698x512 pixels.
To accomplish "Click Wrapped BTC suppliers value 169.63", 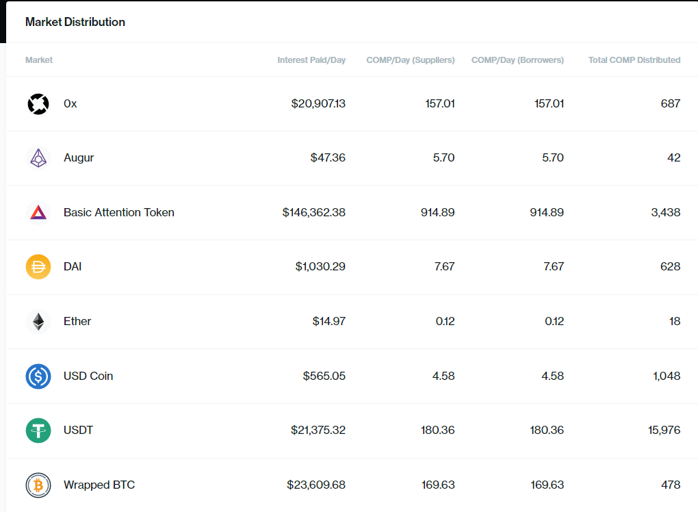I will pos(438,485).
